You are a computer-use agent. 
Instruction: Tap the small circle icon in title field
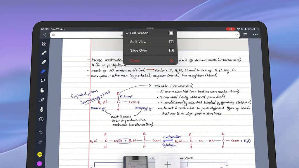53,35
